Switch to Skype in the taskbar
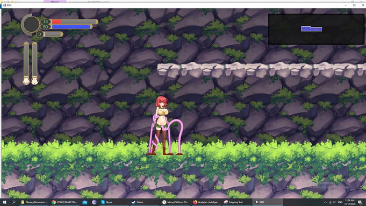This screenshot has width=366, height=206. (107, 202)
